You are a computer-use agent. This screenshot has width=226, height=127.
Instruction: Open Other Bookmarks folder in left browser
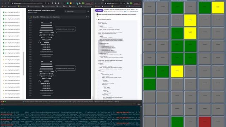86,6
